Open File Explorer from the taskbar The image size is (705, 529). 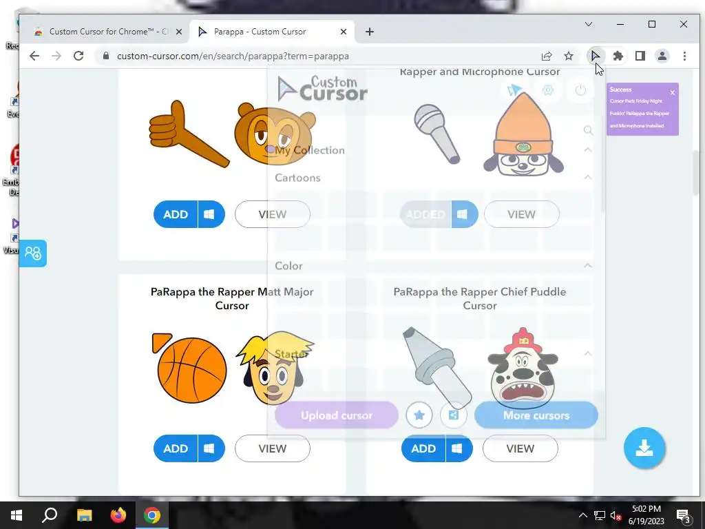[x=84, y=515]
